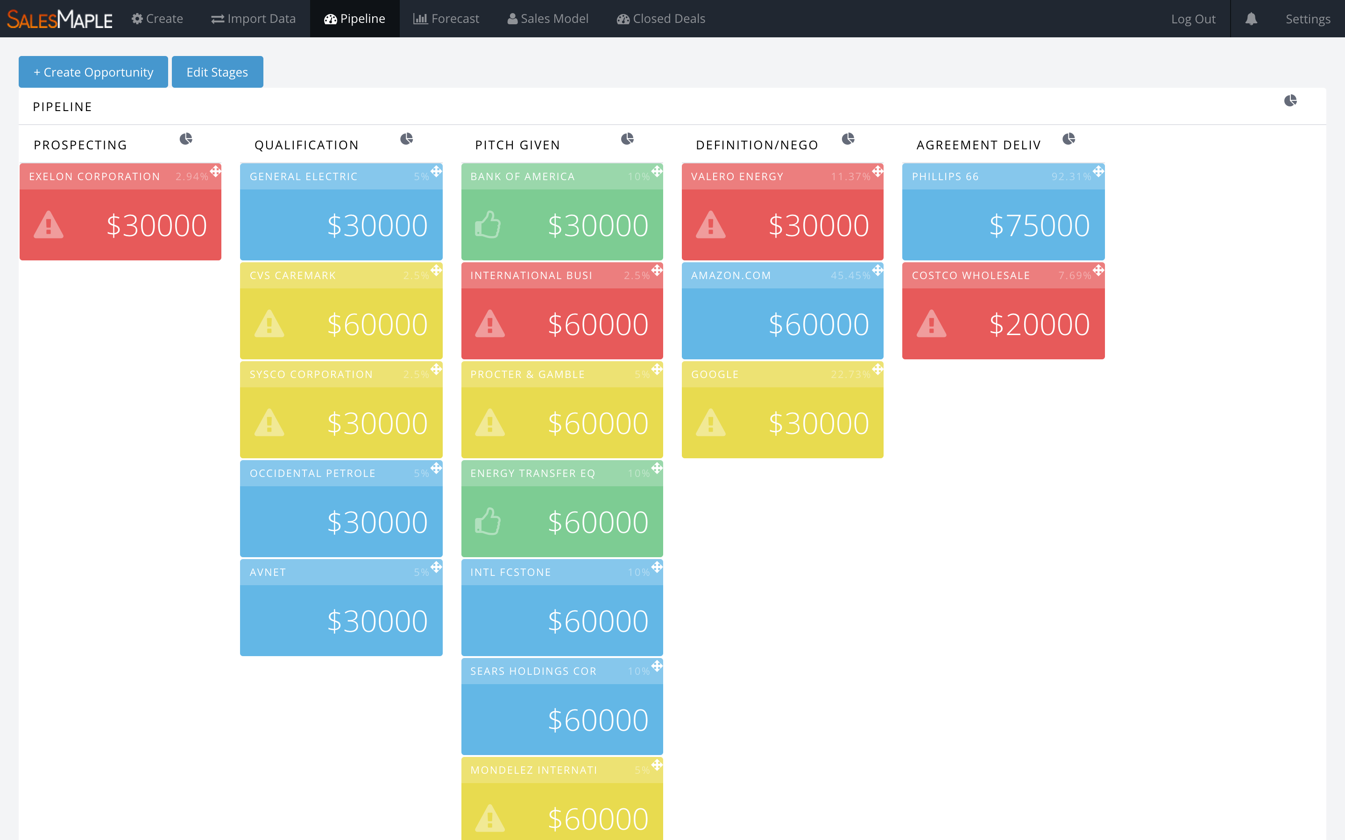1345x840 pixels.
Task: Open the Costco Wholesale deal card
Action: coord(1003,323)
